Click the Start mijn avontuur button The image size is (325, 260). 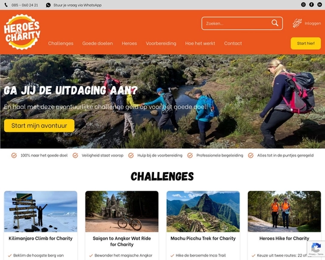[39, 126]
